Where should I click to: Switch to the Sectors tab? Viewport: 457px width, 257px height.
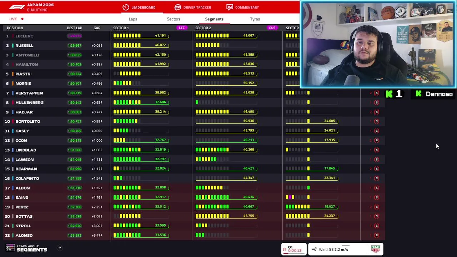174,19
